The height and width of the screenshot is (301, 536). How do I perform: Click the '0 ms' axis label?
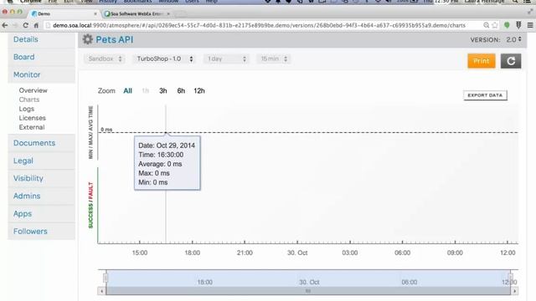click(106, 130)
